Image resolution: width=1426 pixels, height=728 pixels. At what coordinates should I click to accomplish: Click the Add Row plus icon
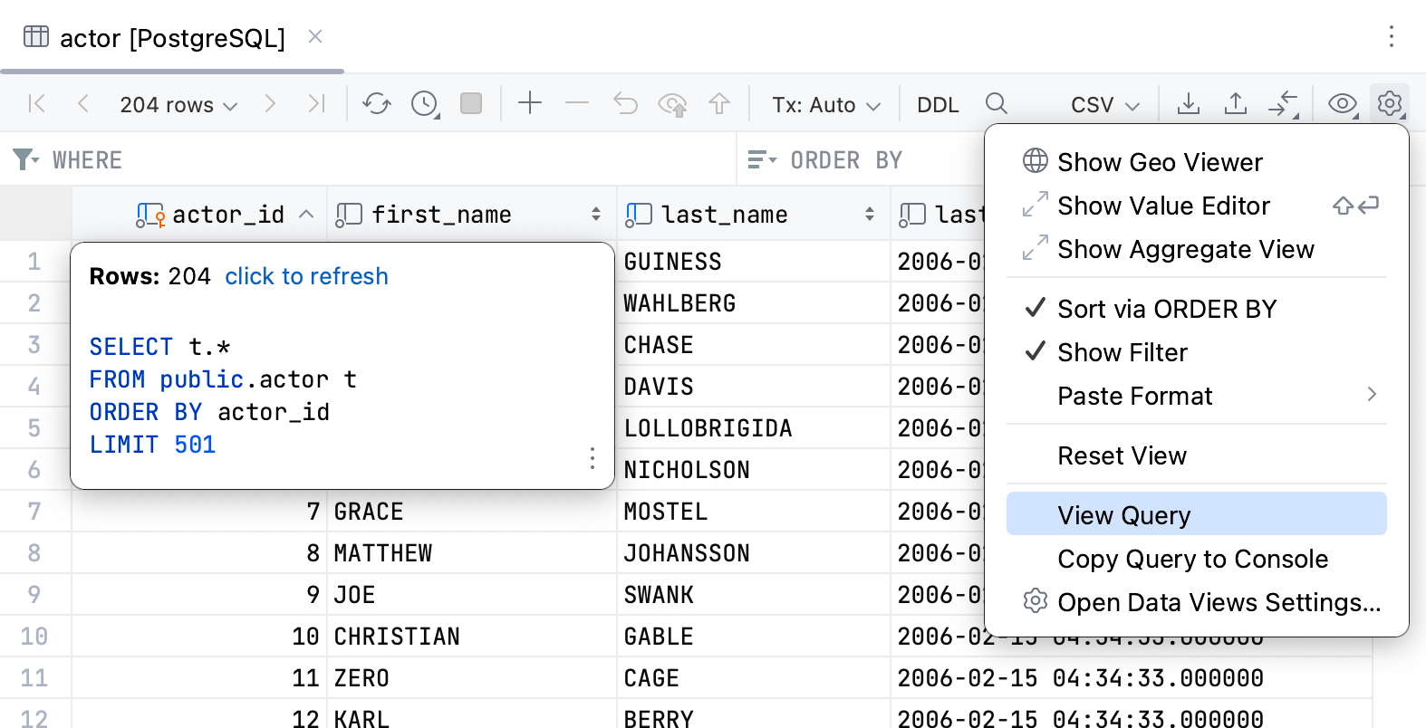tap(530, 104)
